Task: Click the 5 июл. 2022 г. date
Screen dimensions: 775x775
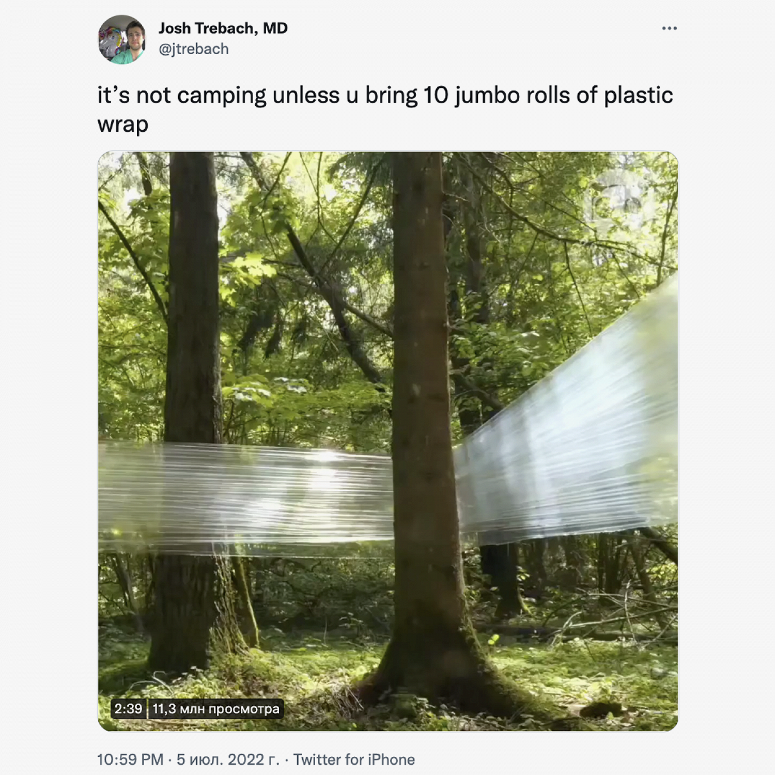Action: [x=228, y=760]
